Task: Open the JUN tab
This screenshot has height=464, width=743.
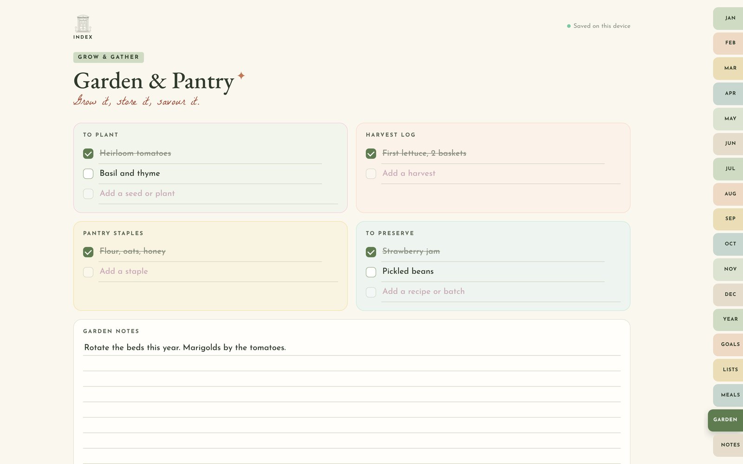Action: [x=728, y=144]
